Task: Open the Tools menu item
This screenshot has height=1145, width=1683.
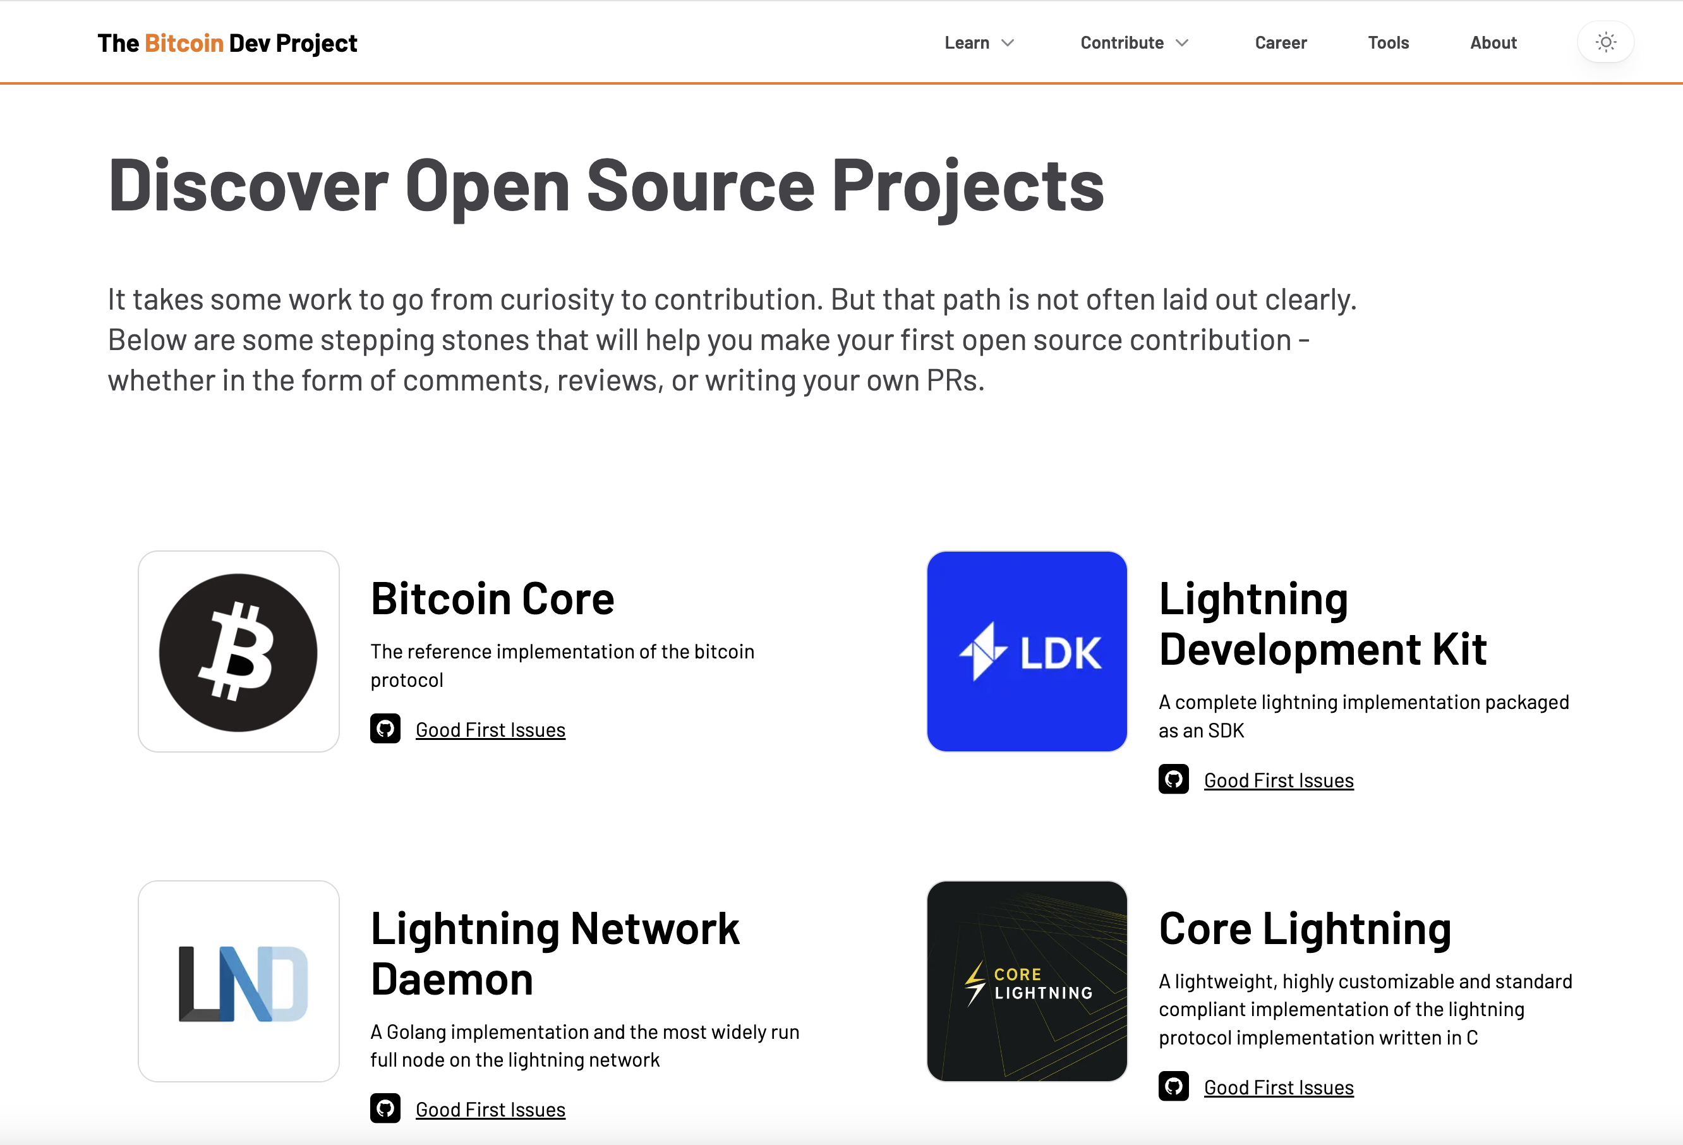Action: pyautogui.click(x=1387, y=43)
